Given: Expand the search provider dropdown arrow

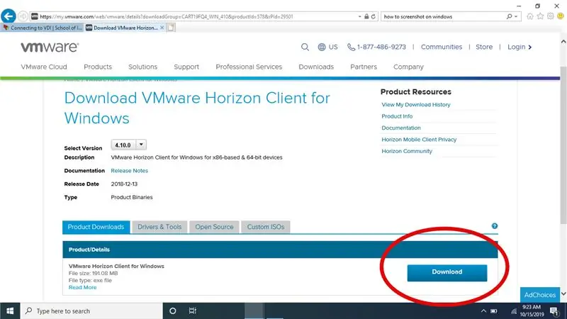Looking at the screenshot, I should point(516,16).
